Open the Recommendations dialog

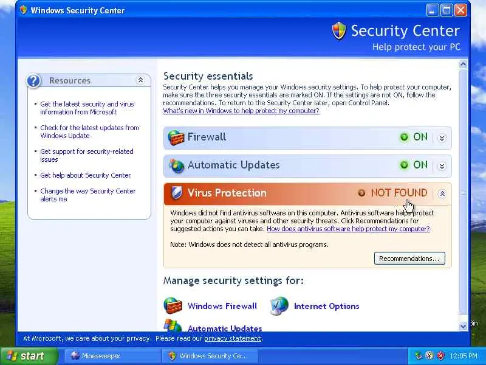[409, 259]
